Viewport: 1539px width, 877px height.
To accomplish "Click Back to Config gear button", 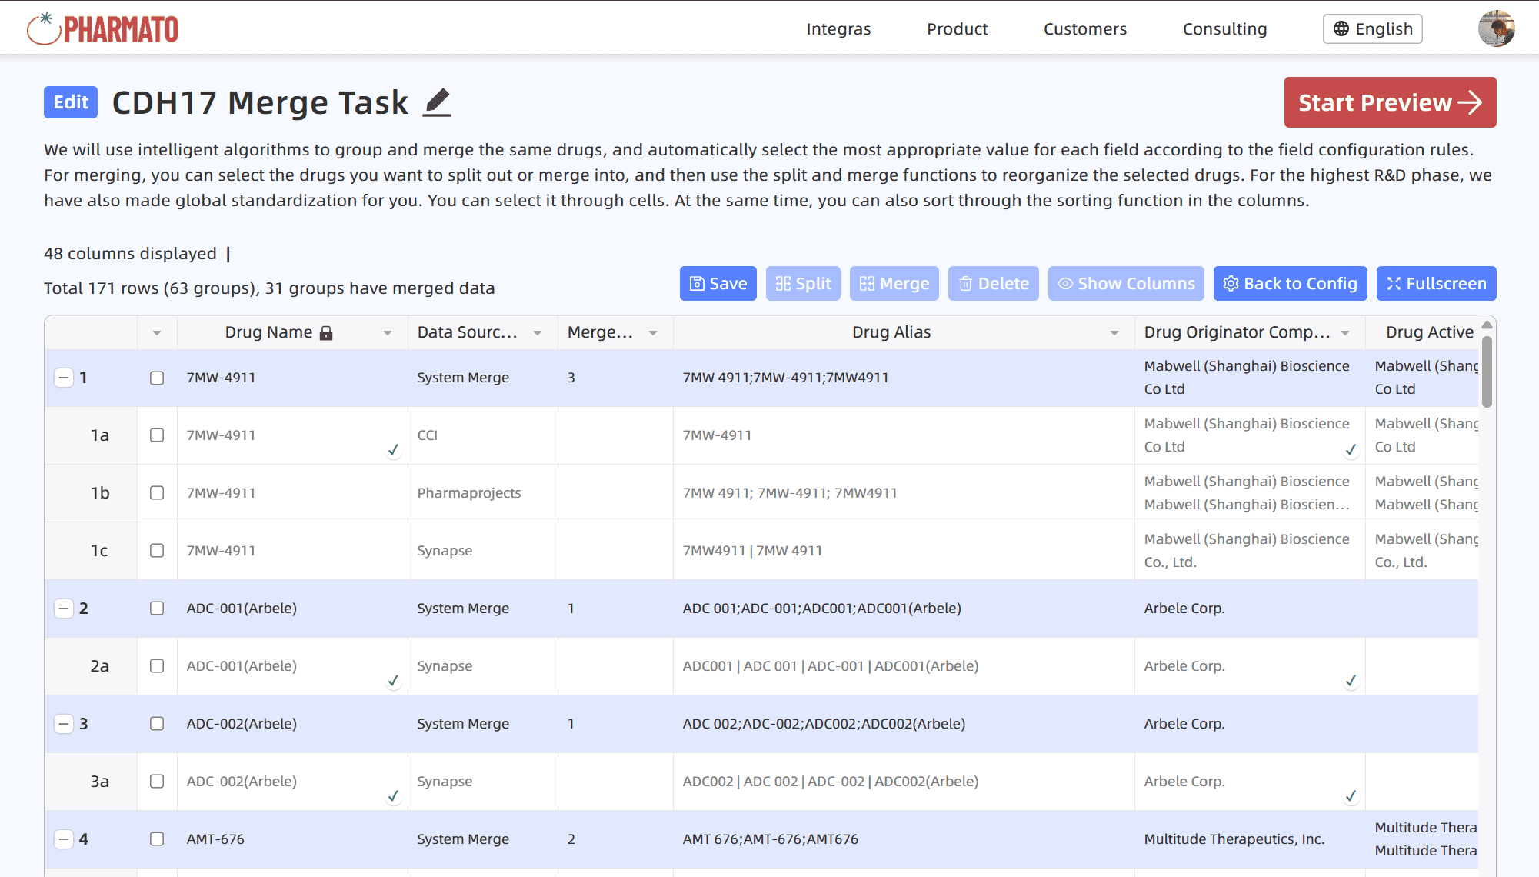I will tap(1290, 284).
